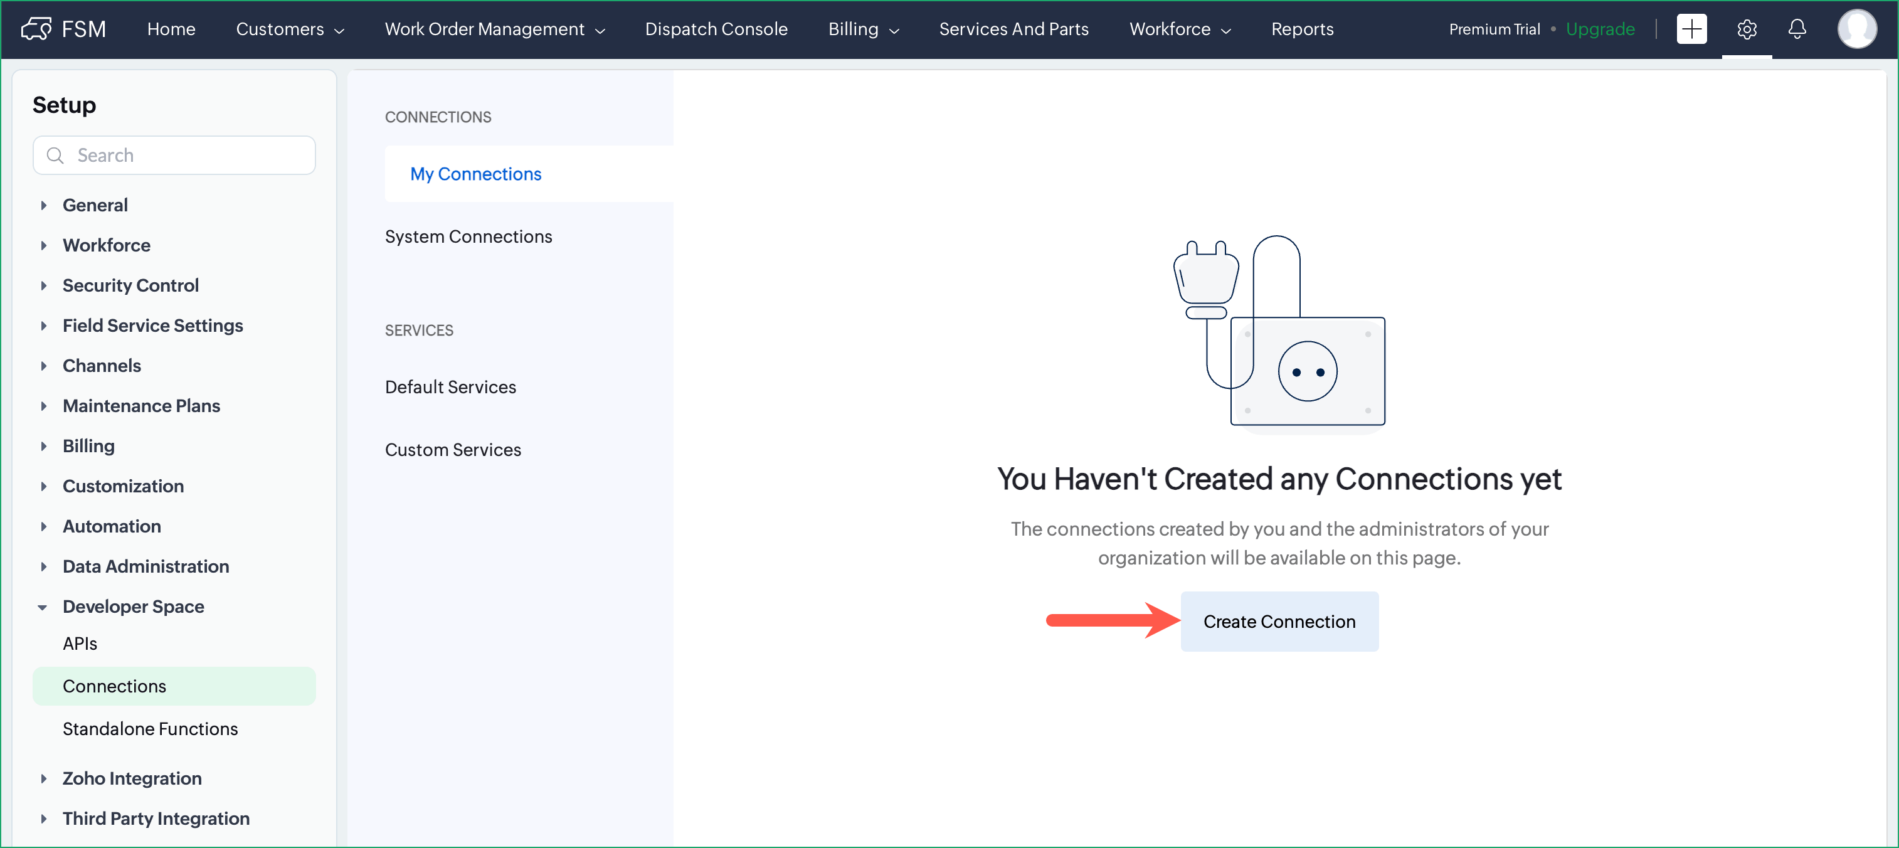The width and height of the screenshot is (1899, 848).
Task: Select System Connections
Action: tap(468, 236)
